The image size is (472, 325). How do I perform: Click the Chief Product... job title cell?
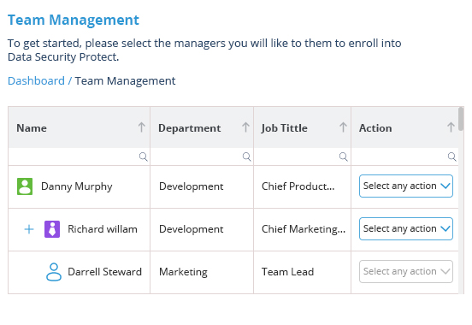[302, 186]
